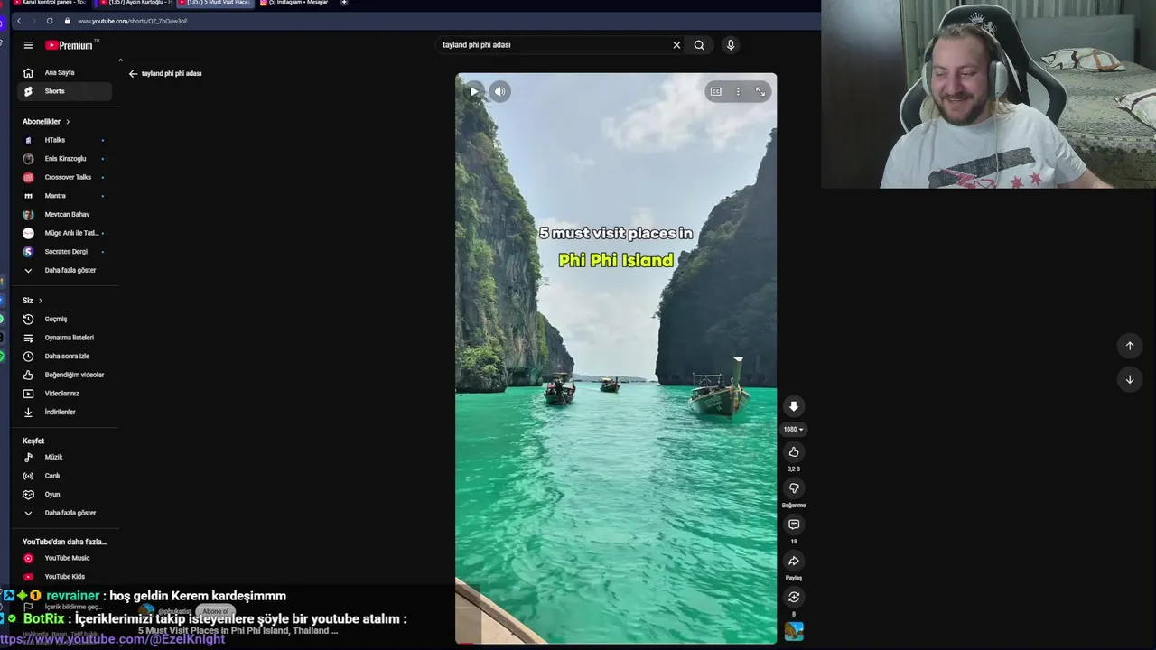The height and width of the screenshot is (650, 1156).
Task: Open Socrates Dergi channel
Action: [65, 252]
